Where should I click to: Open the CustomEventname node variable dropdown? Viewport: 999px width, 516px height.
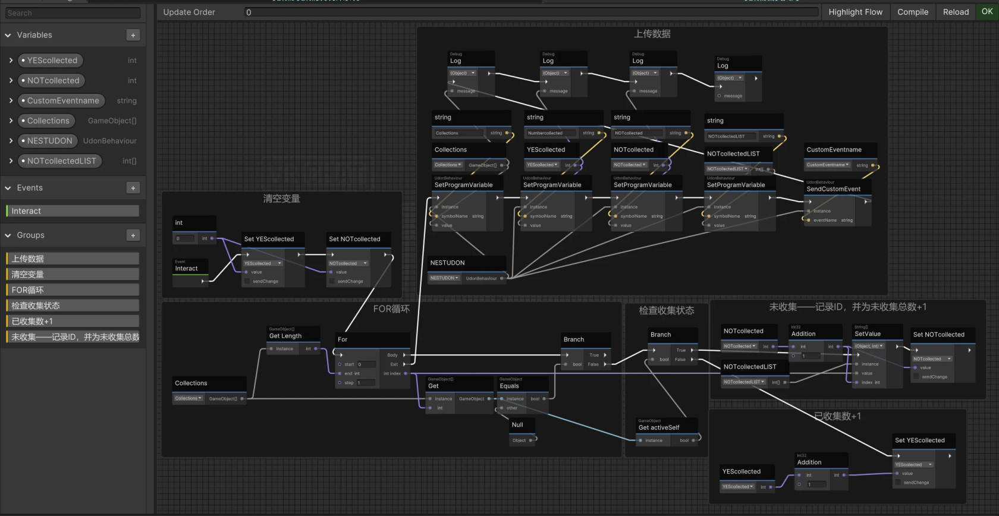coord(828,165)
